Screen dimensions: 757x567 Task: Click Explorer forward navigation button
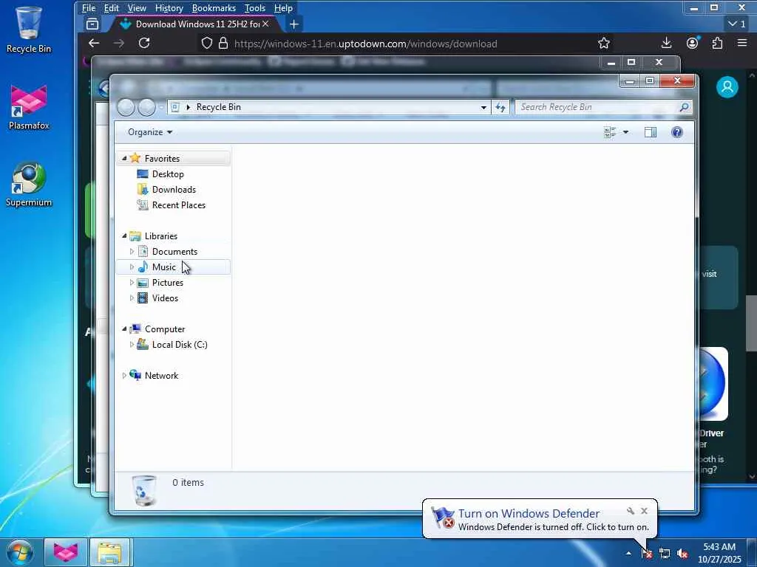click(147, 107)
